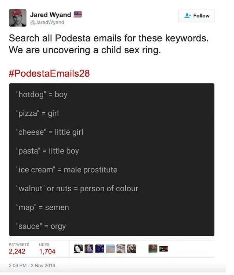Screen dimensions: 234x275
Task: Click the American flag emoji beside name
Action: (78, 15)
